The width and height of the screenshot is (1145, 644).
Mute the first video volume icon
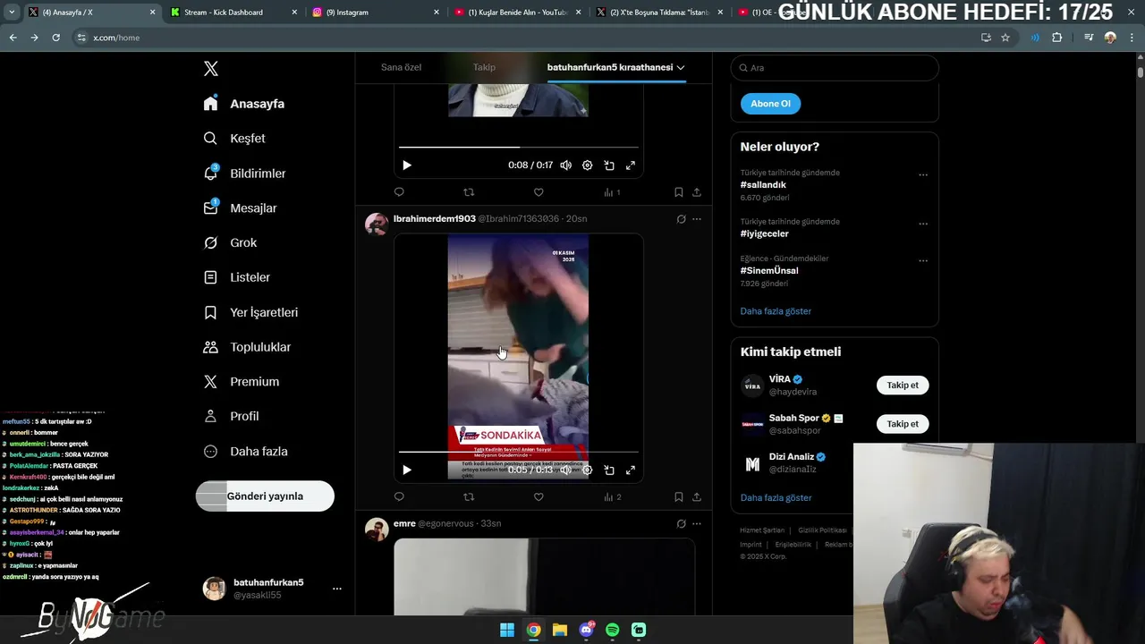pyautogui.click(x=565, y=165)
